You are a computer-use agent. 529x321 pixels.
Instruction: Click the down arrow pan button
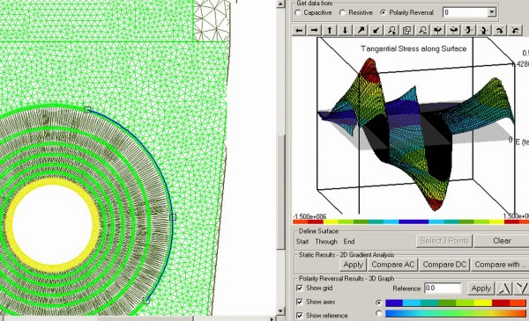pos(345,30)
